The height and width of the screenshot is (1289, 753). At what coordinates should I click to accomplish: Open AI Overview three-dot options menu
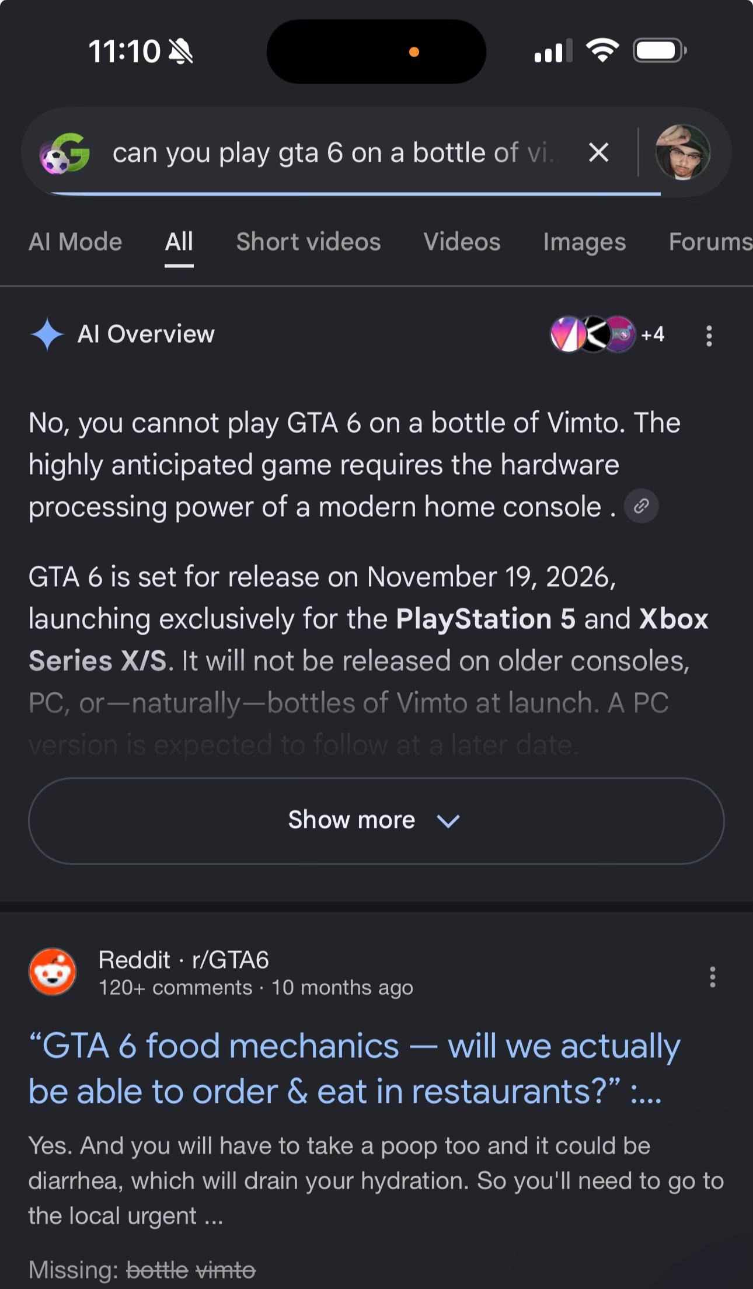(709, 336)
